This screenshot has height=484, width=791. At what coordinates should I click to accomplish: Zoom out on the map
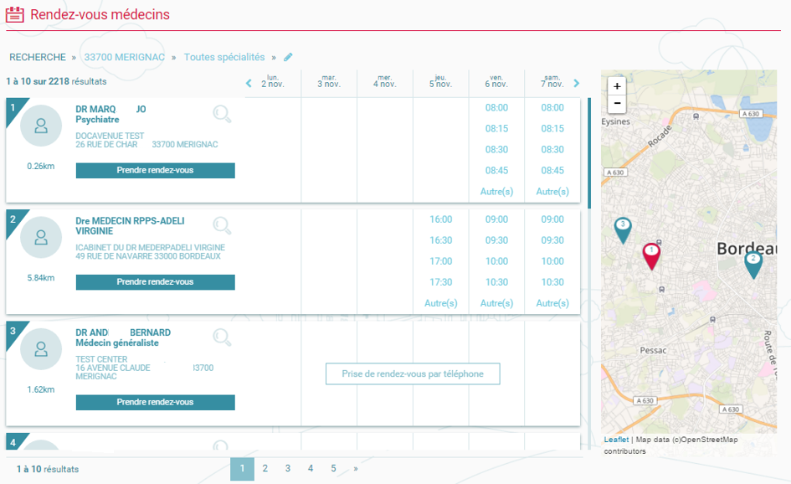tap(617, 104)
